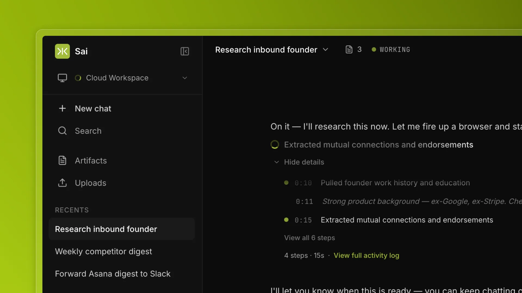Click timestamp 0:15
Screen dimensions: 522x293
click(x=303, y=220)
